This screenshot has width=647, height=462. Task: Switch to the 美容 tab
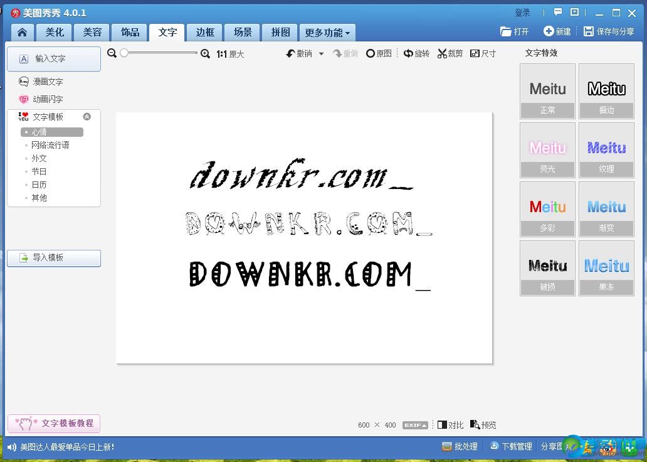coord(92,33)
